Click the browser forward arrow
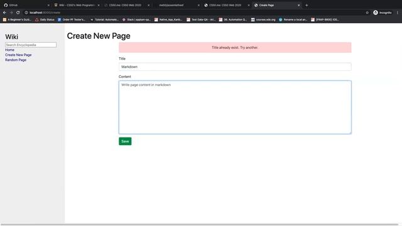 pos(11,13)
